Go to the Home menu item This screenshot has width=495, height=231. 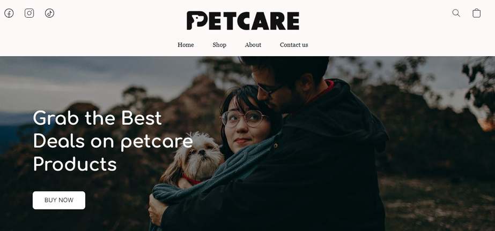186,45
